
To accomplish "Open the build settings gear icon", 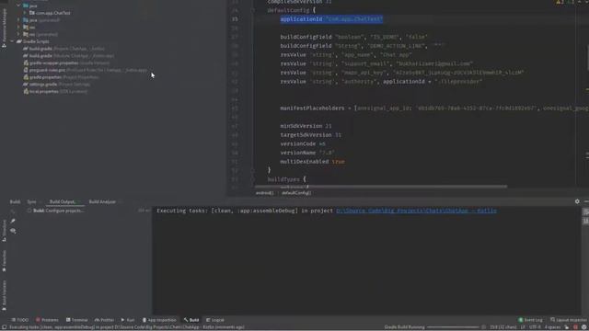I will pos(577,201).
